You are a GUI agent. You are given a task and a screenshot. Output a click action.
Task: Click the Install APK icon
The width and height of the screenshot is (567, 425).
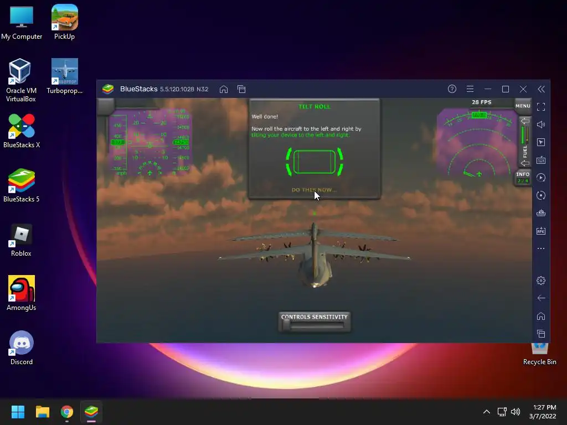point(540,231)
